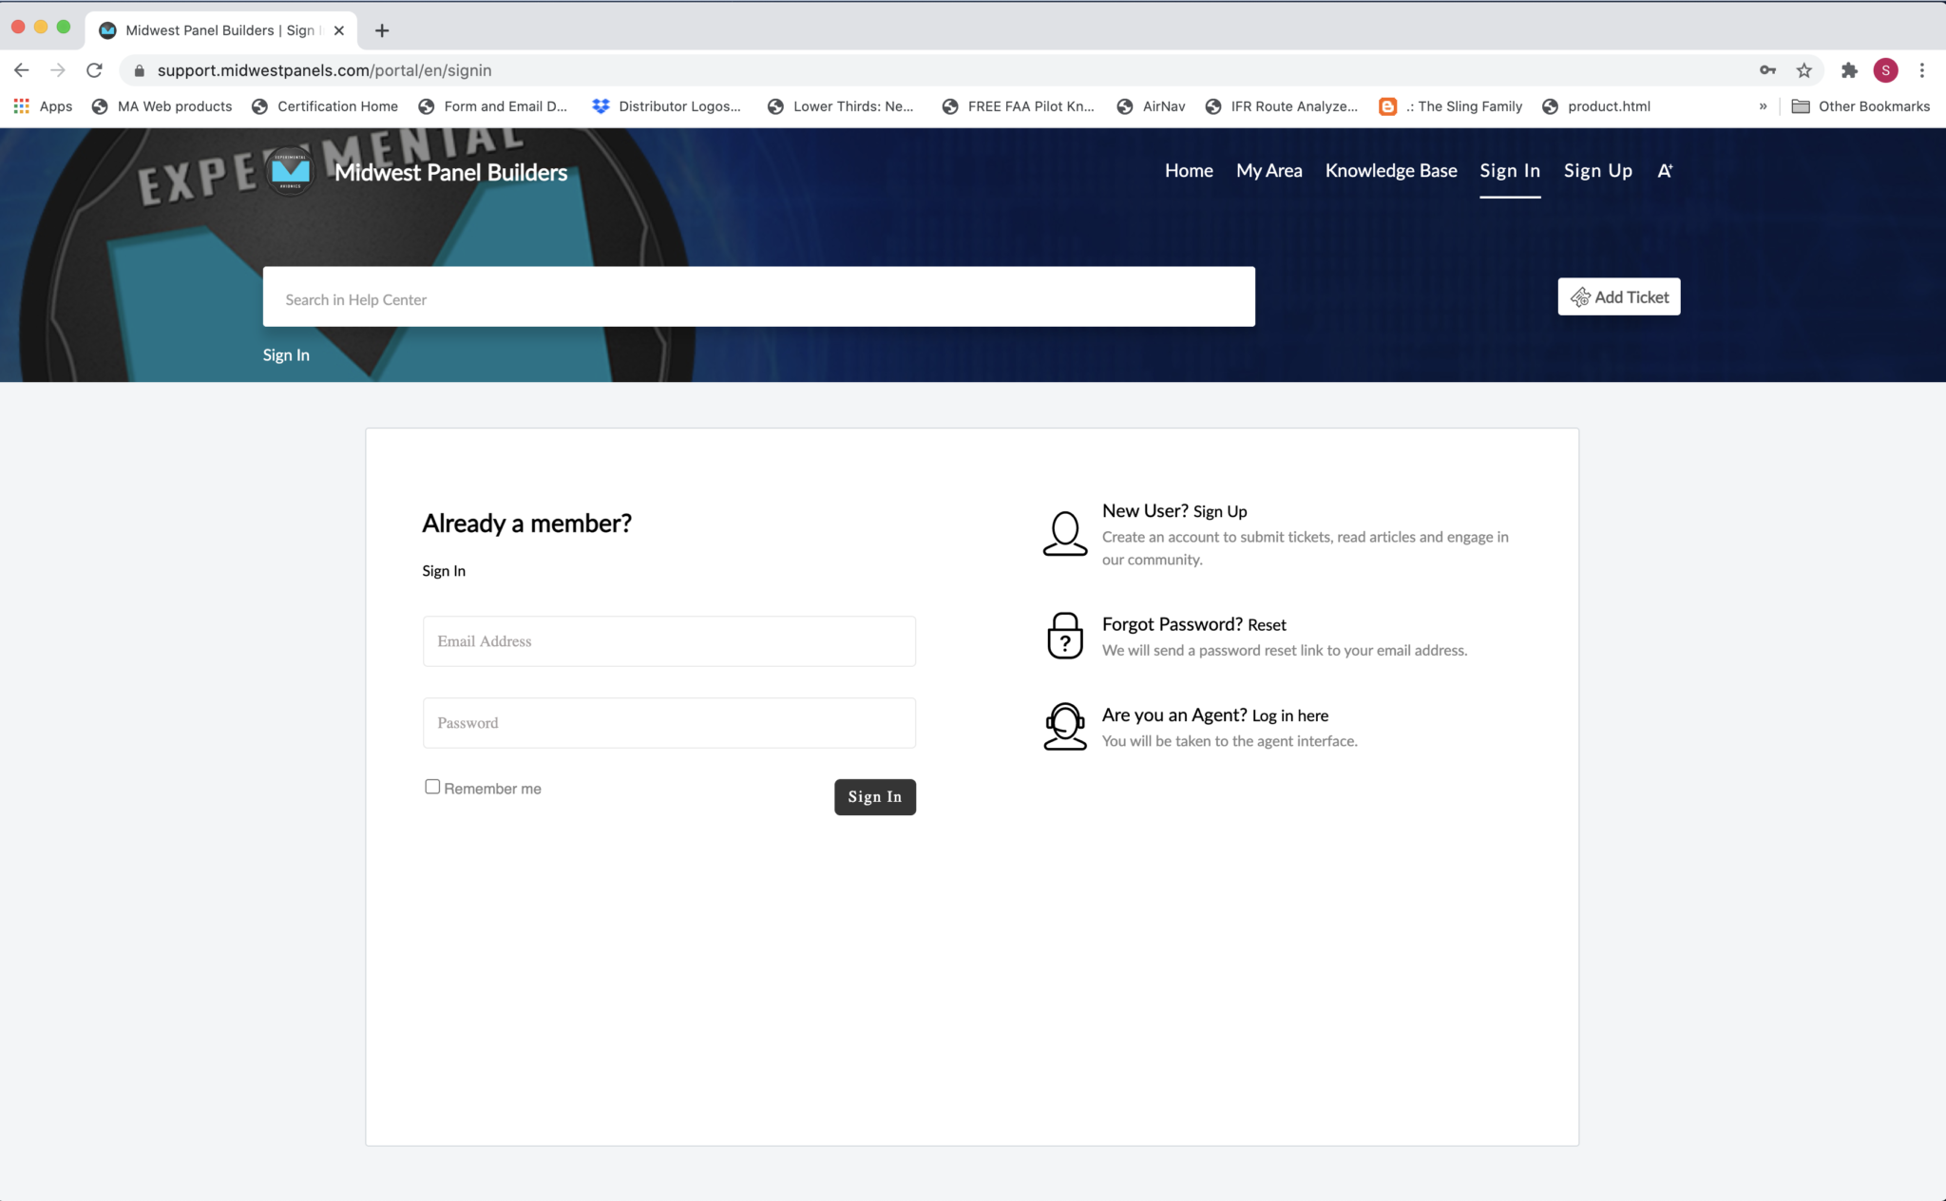This screenshot has width=1946, height=1201.
Task: Enable the Remember me checkbox
Action: (x=432, y=787)
